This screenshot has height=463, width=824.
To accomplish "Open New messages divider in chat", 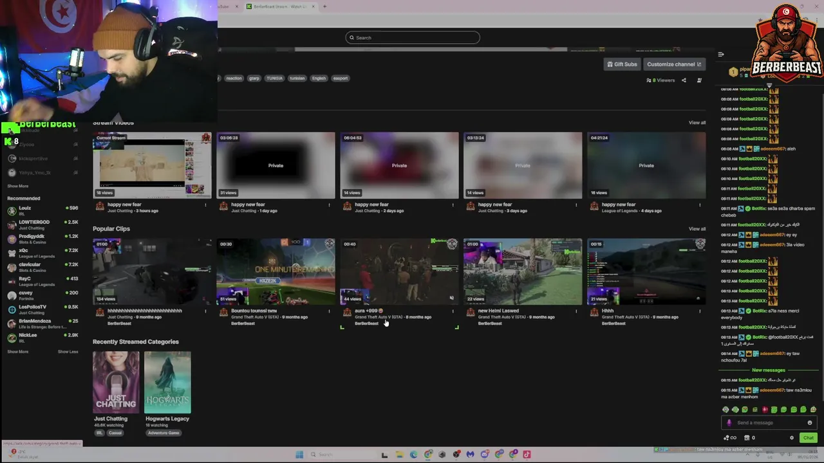I will pos(769,370).
